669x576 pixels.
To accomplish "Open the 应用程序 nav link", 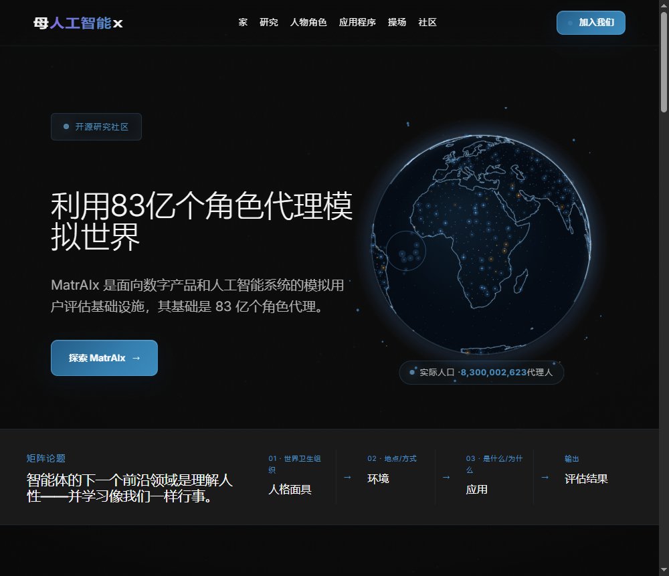I will pyautogui.click(x=357, y=23).
